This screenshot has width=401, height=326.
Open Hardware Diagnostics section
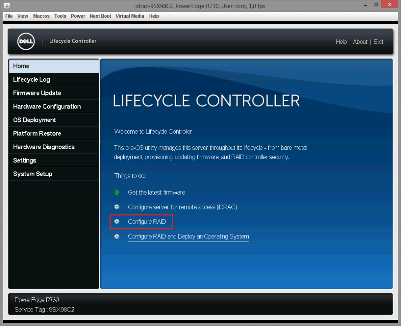pyautogui.click(x=43, y=147)
